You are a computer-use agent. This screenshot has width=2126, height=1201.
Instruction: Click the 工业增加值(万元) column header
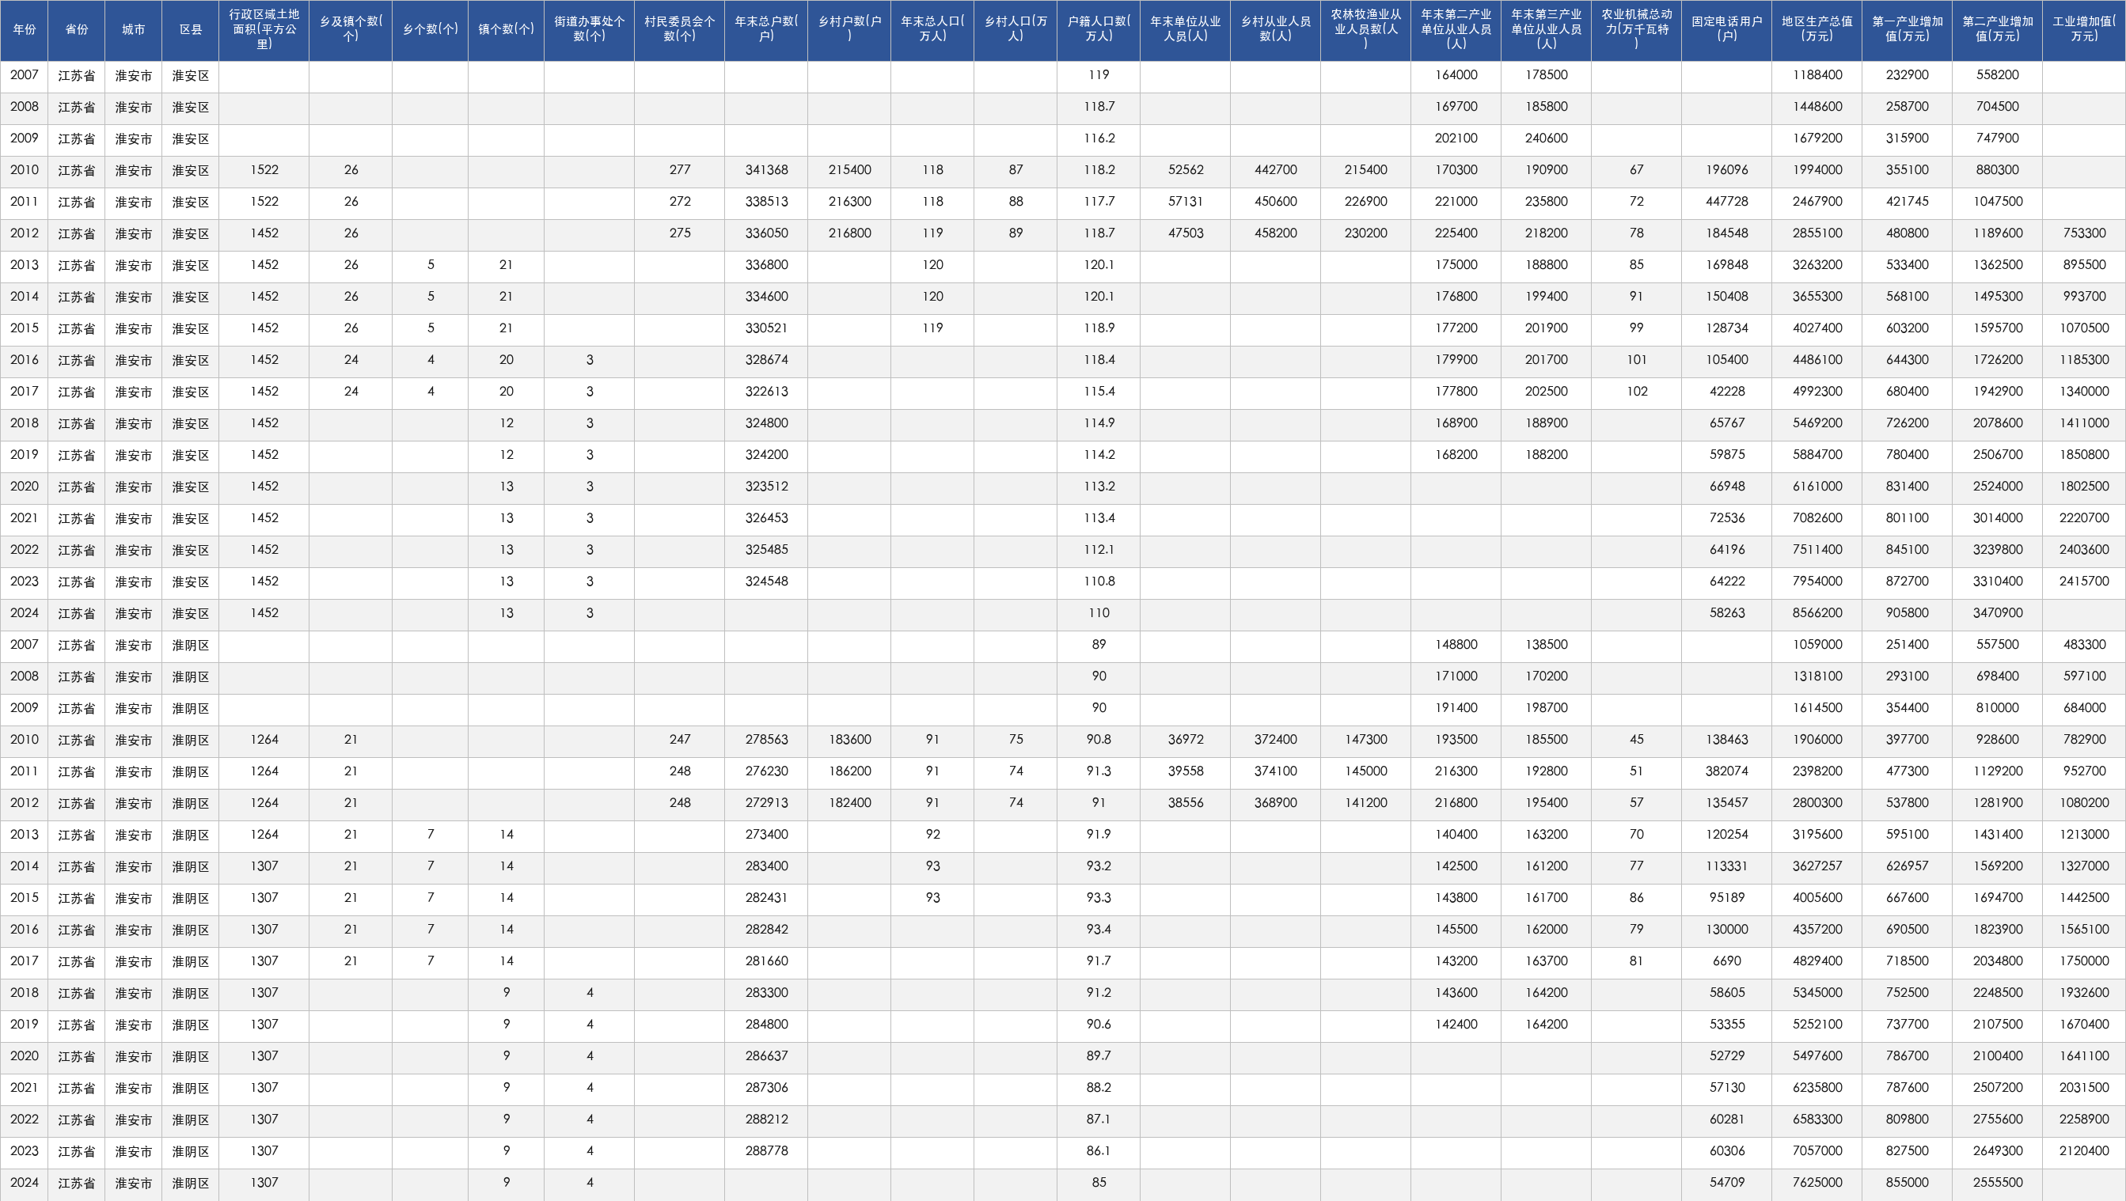pos(2084,30)
